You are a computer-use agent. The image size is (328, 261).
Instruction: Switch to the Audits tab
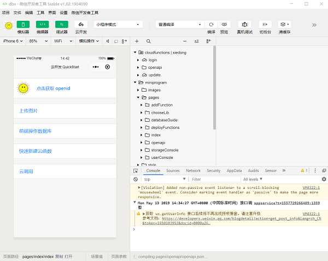(253, 170)
